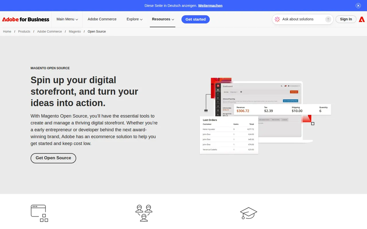367x229 pixels.
Task: Expand the Main Menu dropdown
Action: tap(67, 19)
